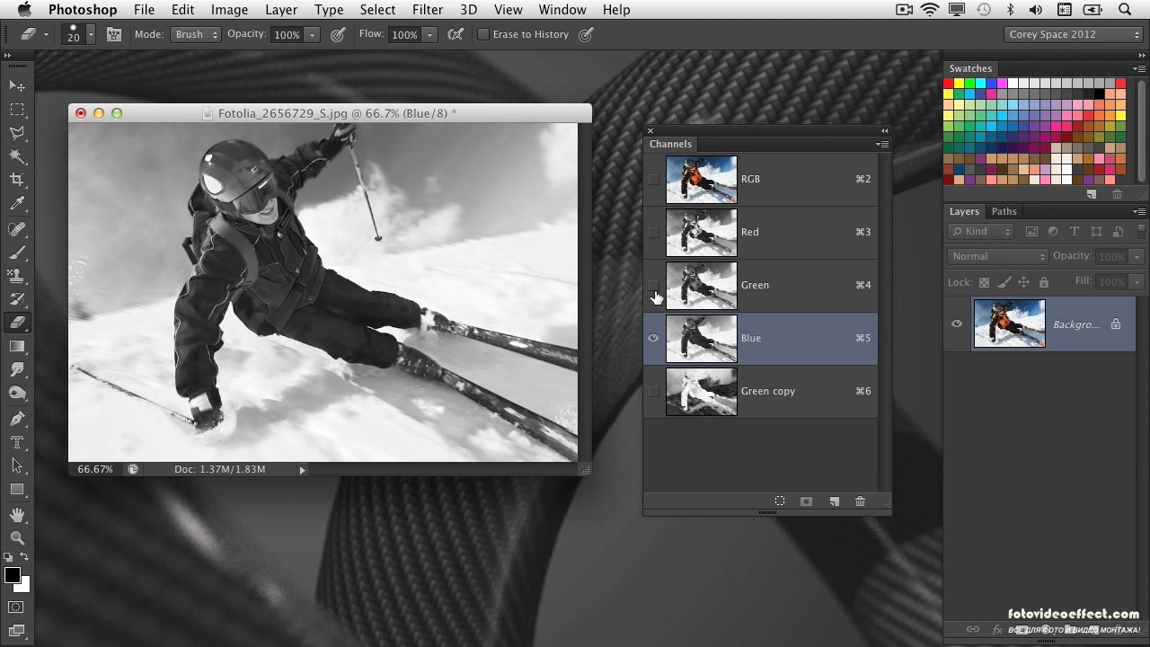Select the Gradient tool

pos(17,347)
